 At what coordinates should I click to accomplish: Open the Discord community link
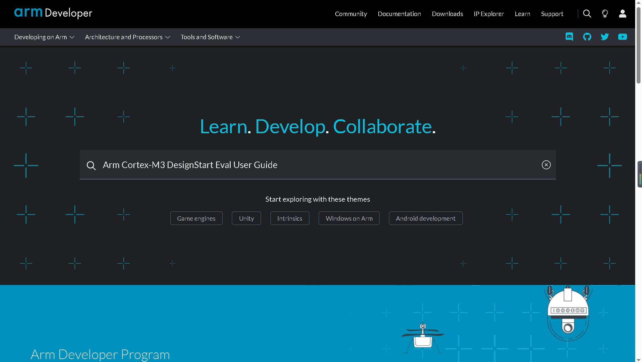[569, 37]
